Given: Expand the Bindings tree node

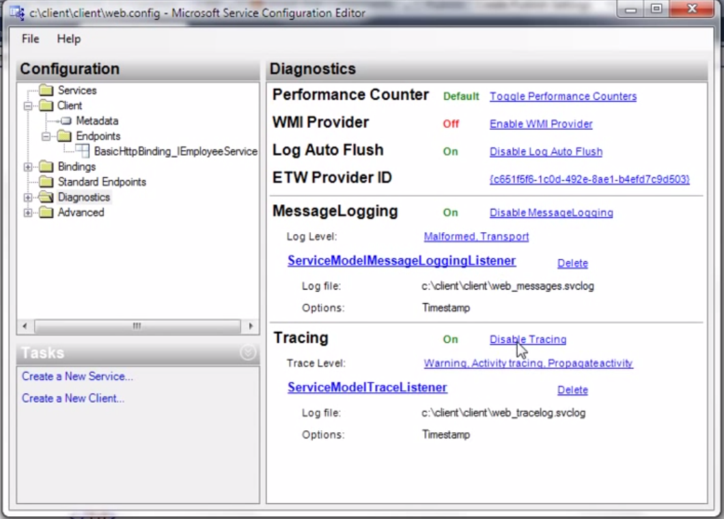Looking at the screenshot, I should pos(27,166).
